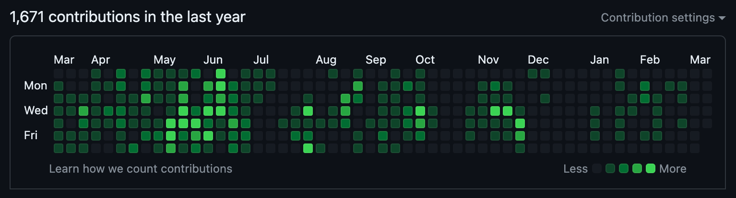Click the 'Fri' weekday label

[31, 135]
